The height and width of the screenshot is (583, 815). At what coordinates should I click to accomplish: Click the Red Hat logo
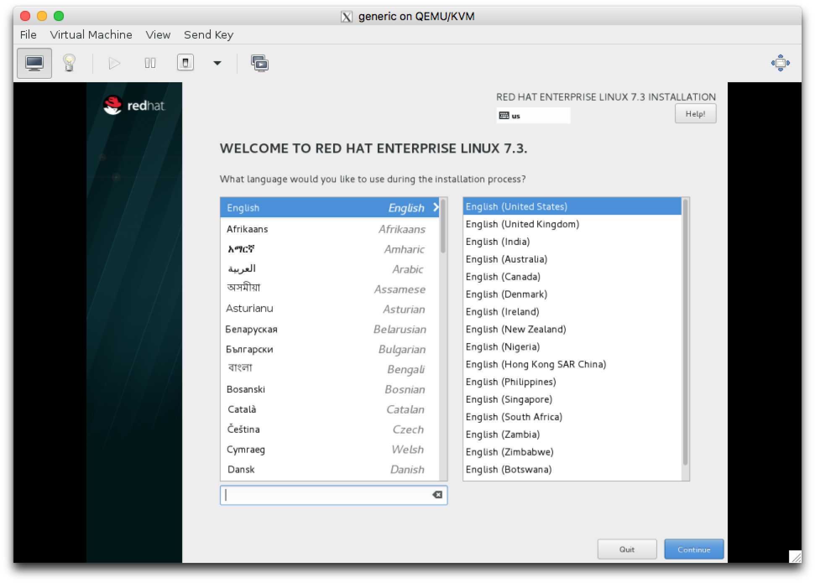pos(134,105)
